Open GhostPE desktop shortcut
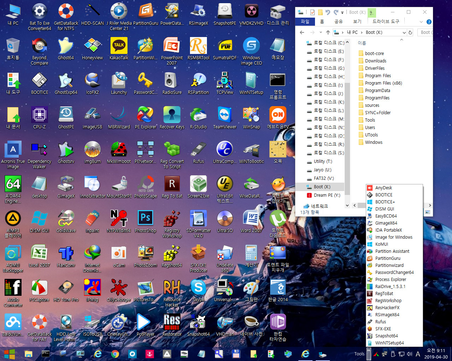This screenshot has width=452, height=361. click(x=66, y=118)
